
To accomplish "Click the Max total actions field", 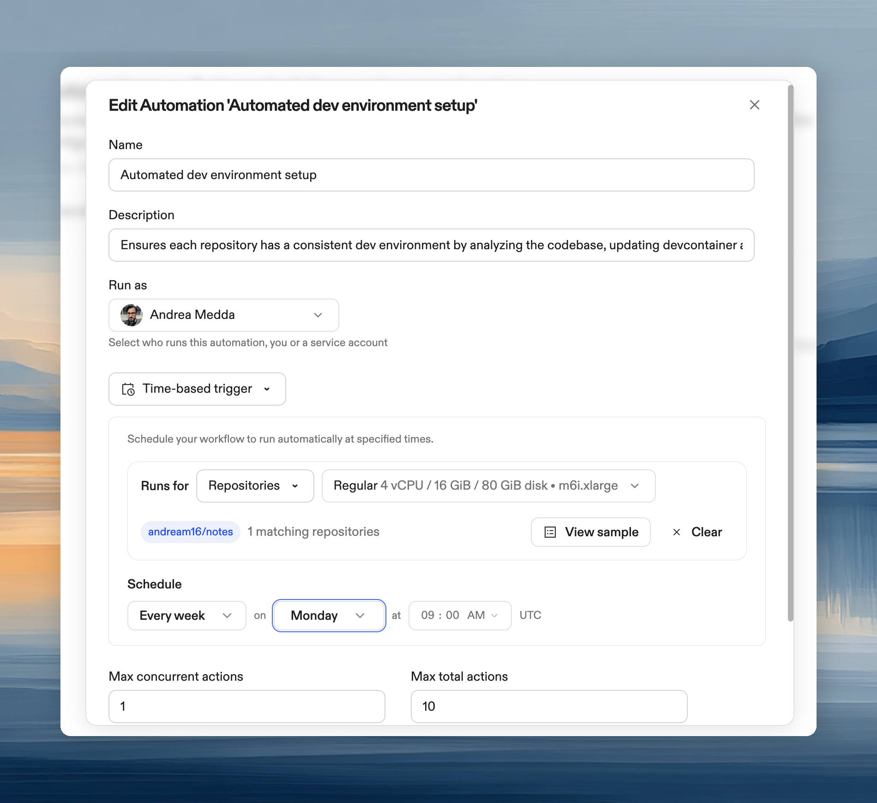I will point(548,706).
